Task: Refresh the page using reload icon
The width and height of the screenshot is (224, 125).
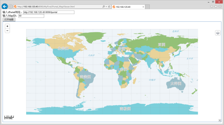Action: [109, 7]
